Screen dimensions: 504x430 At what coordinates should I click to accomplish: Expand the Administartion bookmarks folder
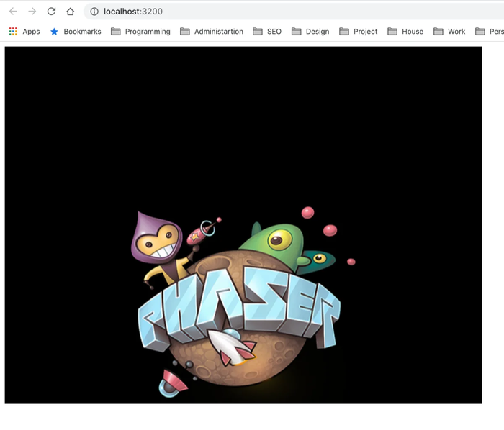pyautogui.click(x=211, y=32)
